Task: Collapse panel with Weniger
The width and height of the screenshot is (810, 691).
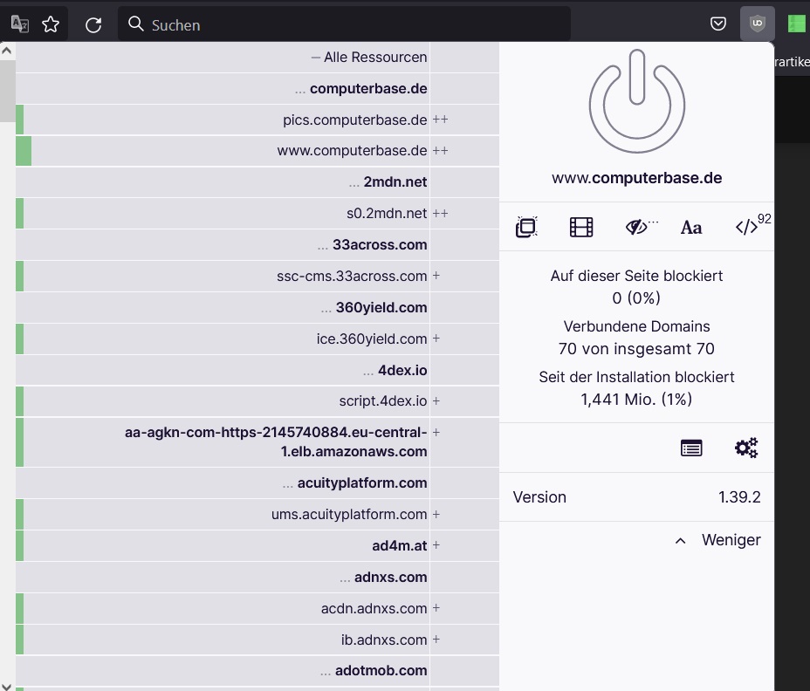Action: pyautogui.click(x=718, y=540)
